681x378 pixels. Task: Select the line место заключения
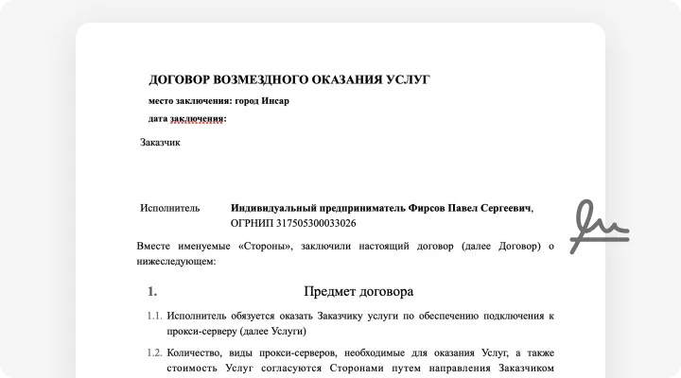pyautogui.click(x=218, y=100)
